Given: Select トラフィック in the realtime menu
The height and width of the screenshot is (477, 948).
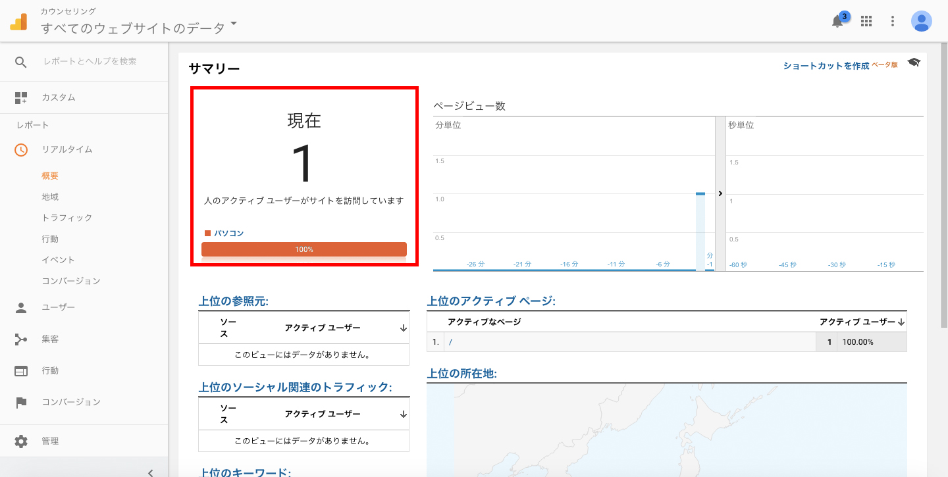Looking at the screenshot, I should coord(66,218).
